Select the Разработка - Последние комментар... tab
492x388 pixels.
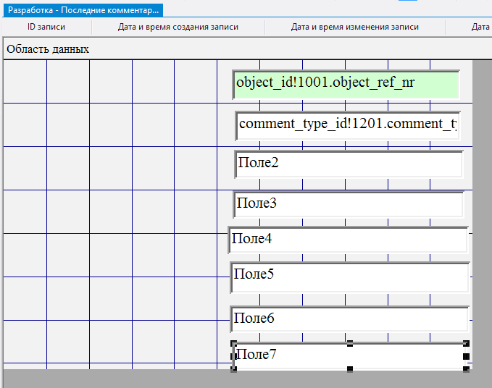tap(82, 10)
